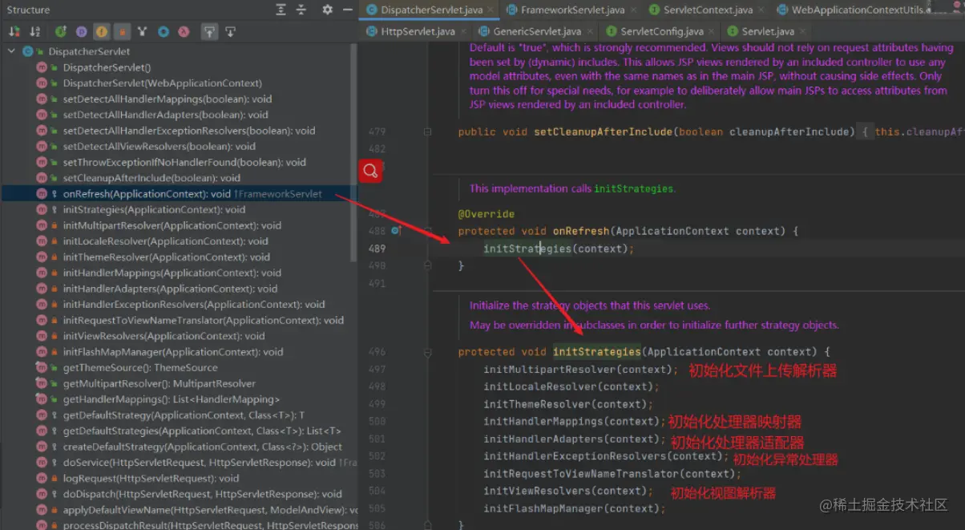
Task: Click Expand All in Structure header
Action: (281, 10)
